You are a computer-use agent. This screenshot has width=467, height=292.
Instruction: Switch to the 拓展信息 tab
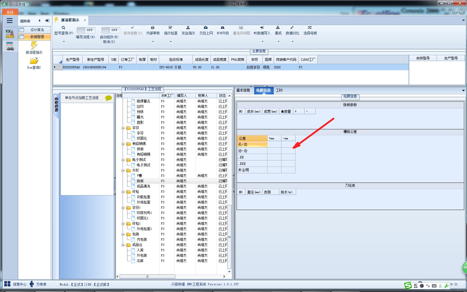point(263,90)
